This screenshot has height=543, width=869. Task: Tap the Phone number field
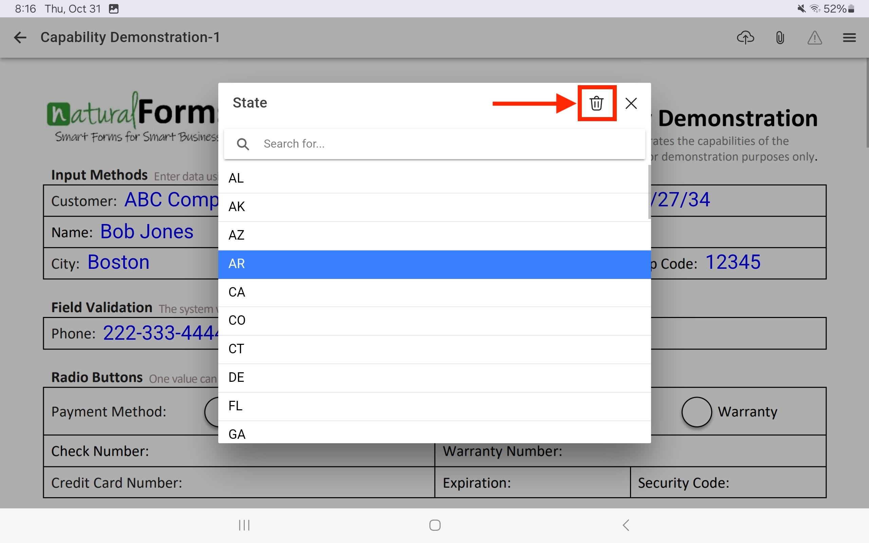coord(131,333)
